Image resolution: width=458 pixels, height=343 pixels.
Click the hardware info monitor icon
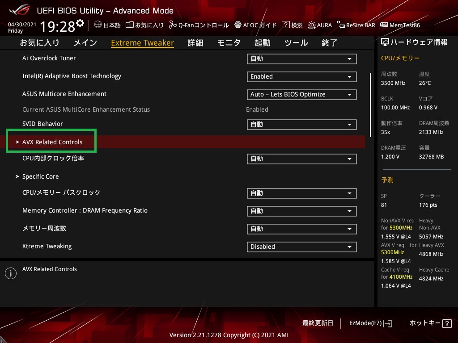click(x=385, y=42)
